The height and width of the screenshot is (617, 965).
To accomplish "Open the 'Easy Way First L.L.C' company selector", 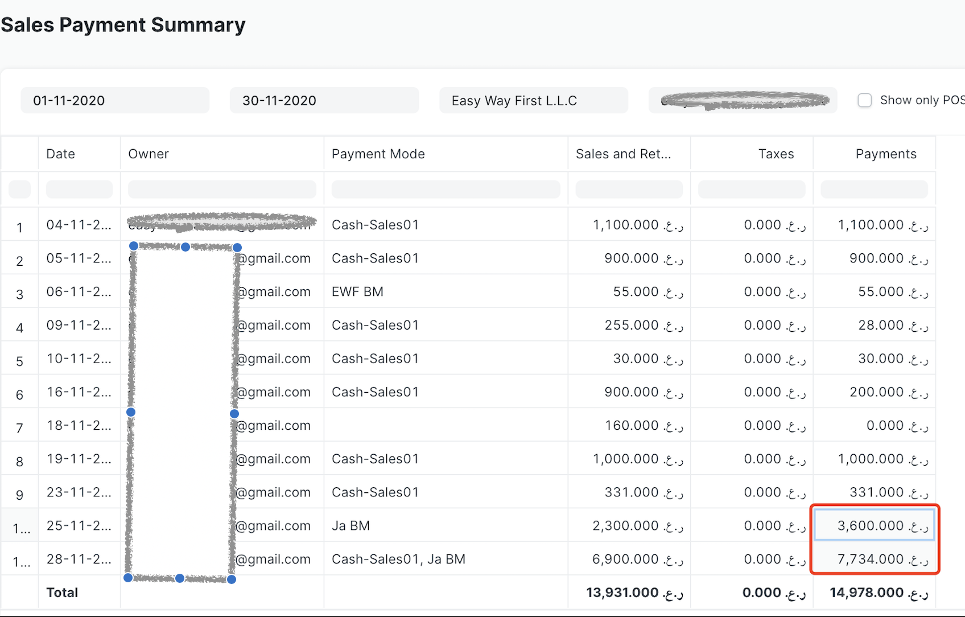I will coord(533,100).
